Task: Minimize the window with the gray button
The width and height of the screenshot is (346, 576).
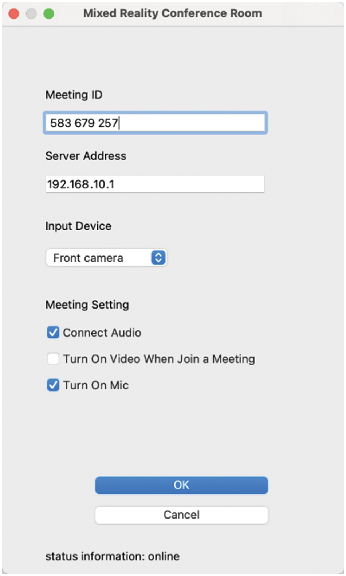Action: point(31,14)
